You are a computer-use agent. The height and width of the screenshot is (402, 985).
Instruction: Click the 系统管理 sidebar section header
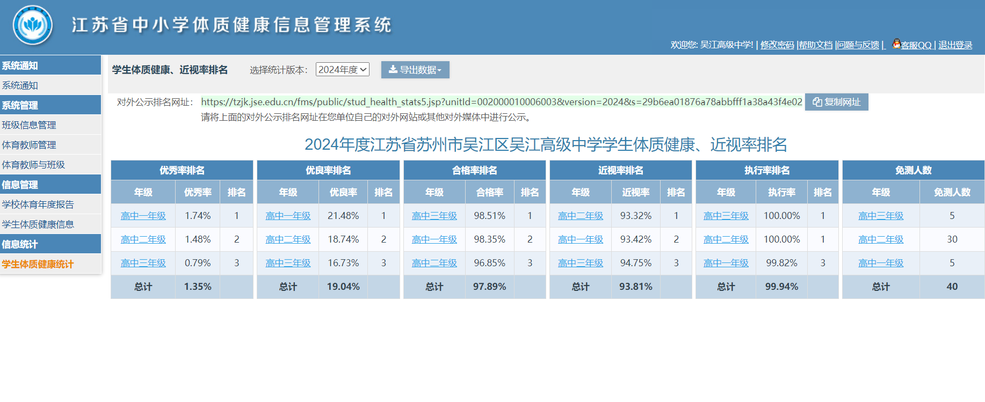point(50,105)
